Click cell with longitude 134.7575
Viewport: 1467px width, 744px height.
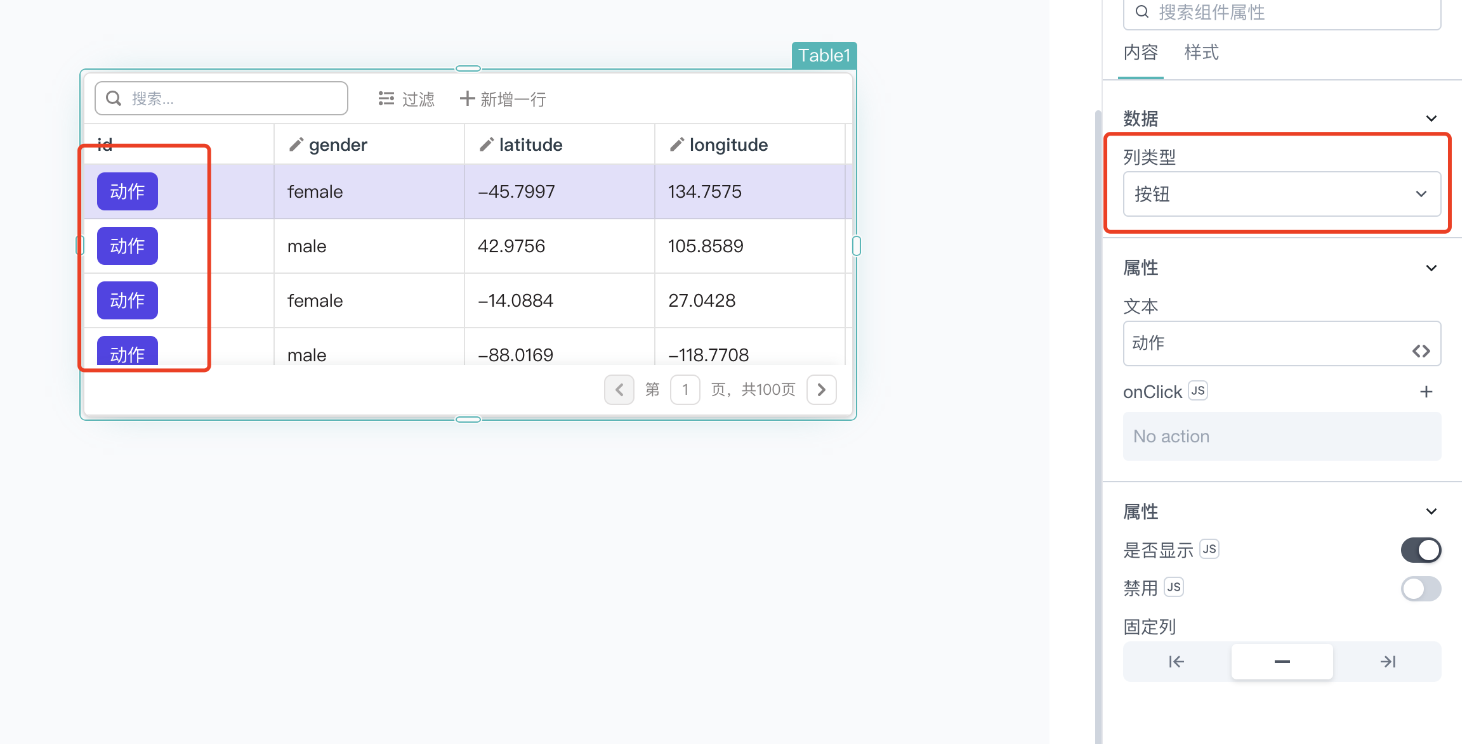point(750,191)
